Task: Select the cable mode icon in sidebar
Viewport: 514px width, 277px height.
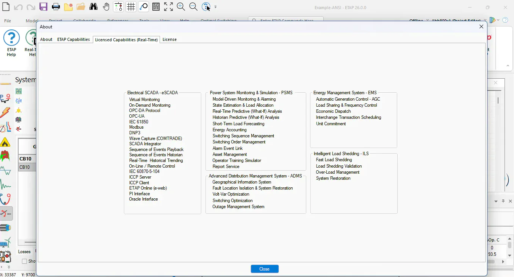Action: tap(5, 228)
